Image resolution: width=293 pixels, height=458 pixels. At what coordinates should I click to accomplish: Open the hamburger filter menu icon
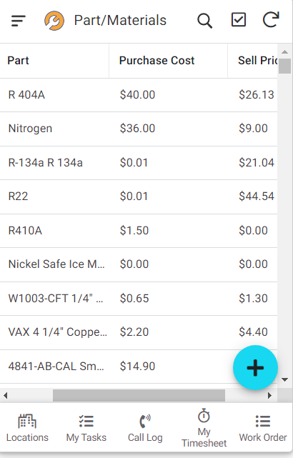(x=19, y=21)
